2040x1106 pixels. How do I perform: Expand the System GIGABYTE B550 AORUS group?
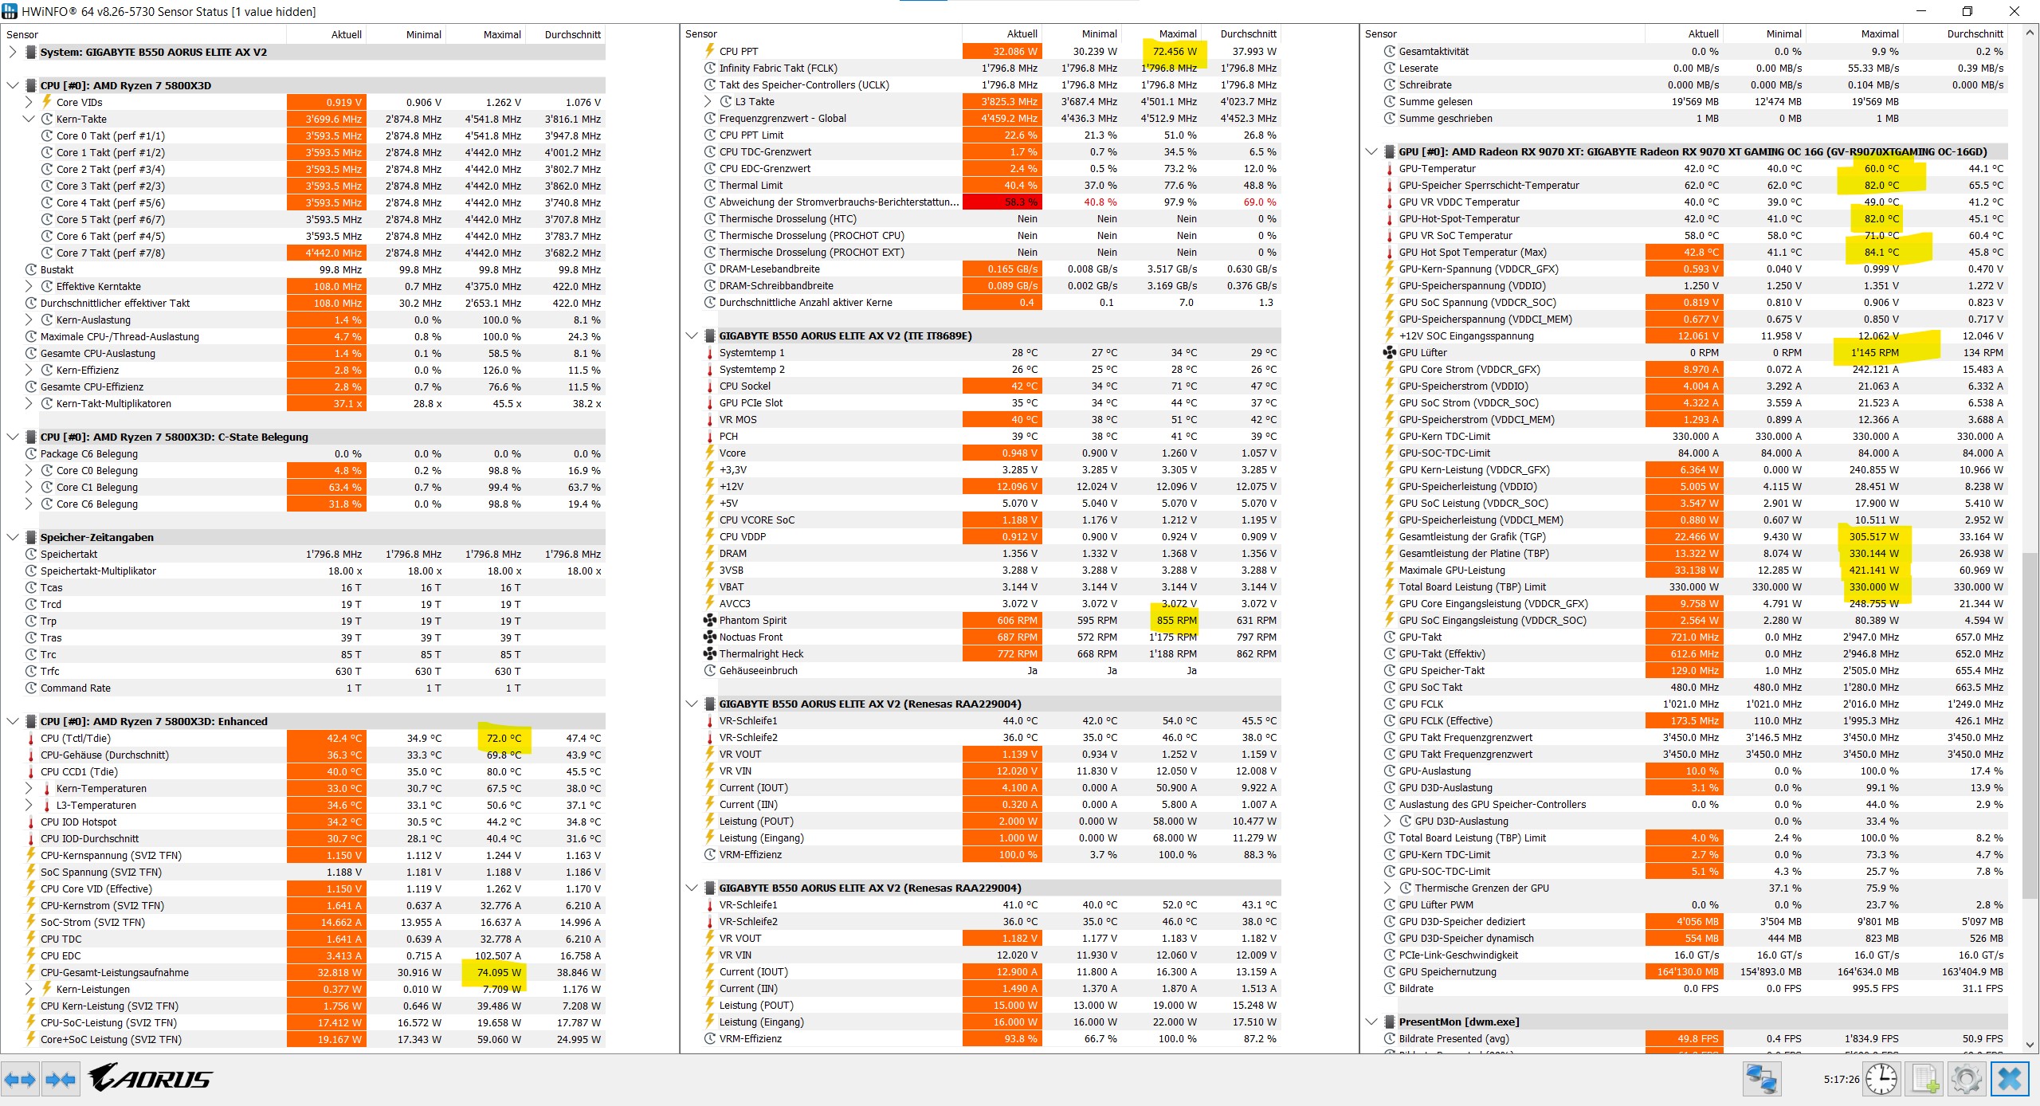[x=13, y=52]
